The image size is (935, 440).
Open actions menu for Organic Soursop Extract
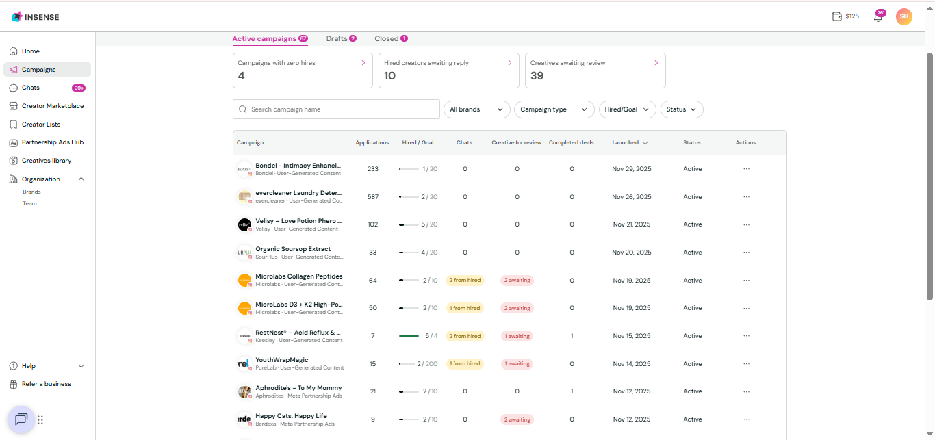[746, 253]
